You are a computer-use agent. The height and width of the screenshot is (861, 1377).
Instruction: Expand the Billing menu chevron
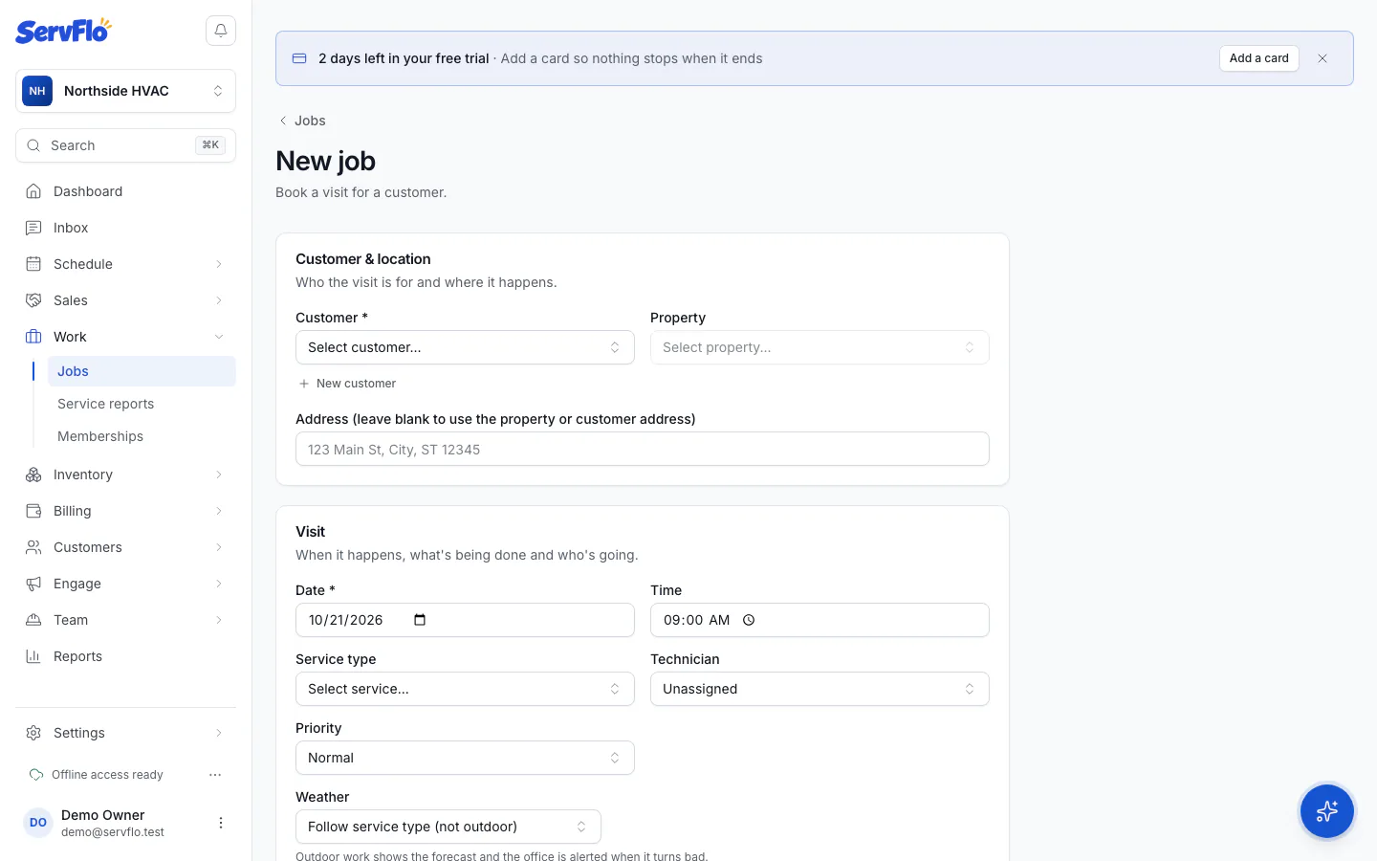tap(219, 511)
